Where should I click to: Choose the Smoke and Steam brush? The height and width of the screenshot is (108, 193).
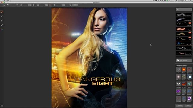point(184,48)
